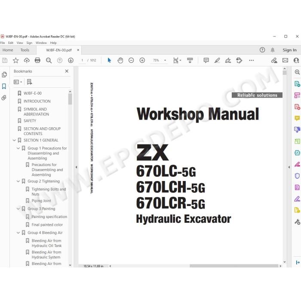
Task: Collapse SECTION 1 GENERAL bookmark
Action: [14, 140]
